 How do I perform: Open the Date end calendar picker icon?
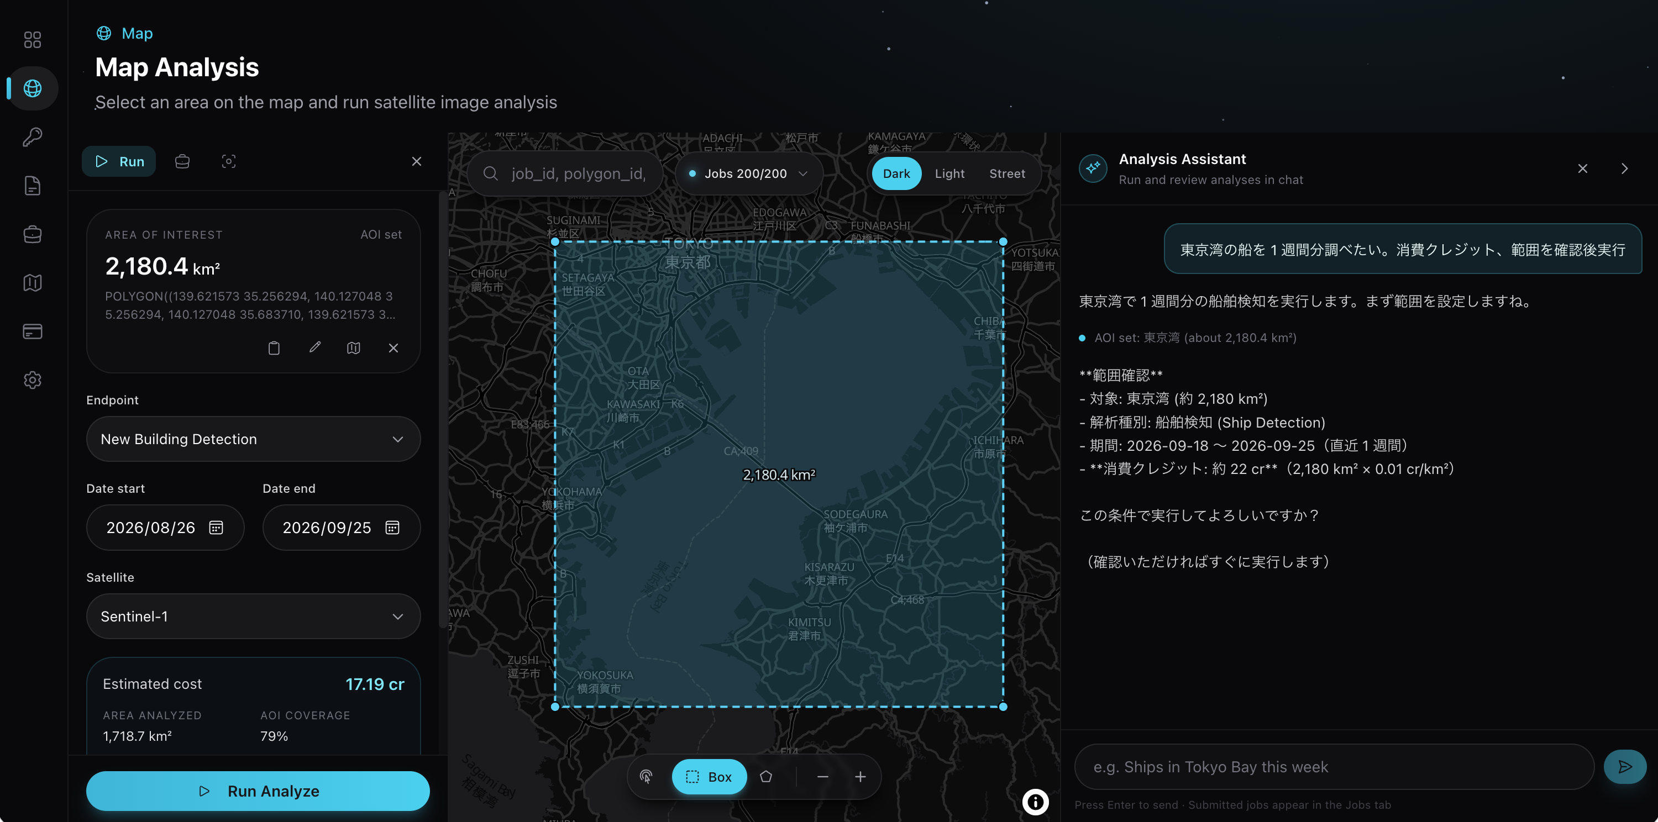[392, 528]
